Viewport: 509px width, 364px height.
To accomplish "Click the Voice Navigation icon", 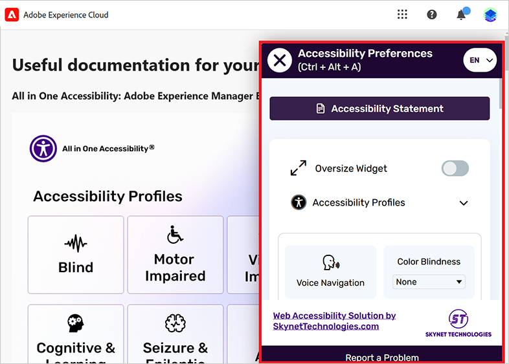I will tap(330, 262).
